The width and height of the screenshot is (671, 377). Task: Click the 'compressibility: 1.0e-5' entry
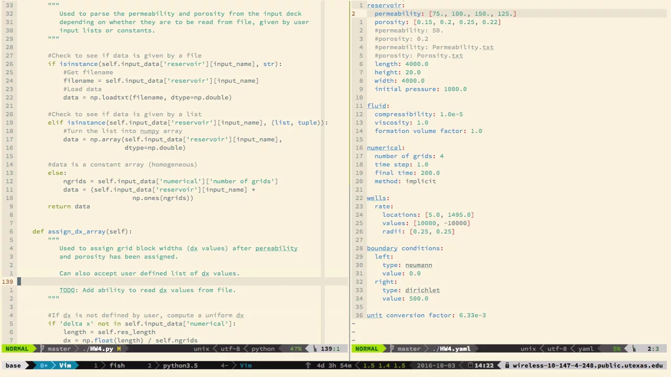(x=418, y=114)
